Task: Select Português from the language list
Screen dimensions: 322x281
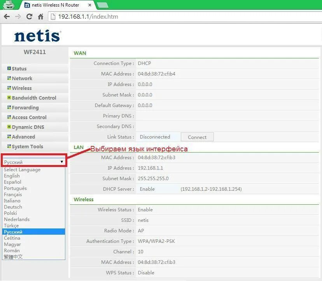Action: pyautogui.click(x=34, y=188)
